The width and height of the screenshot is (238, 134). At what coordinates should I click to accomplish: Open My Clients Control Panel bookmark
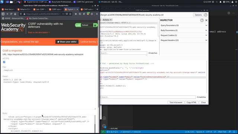tap(38, 18)
